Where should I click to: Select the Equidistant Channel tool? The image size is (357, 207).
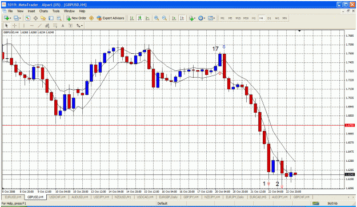47,26
